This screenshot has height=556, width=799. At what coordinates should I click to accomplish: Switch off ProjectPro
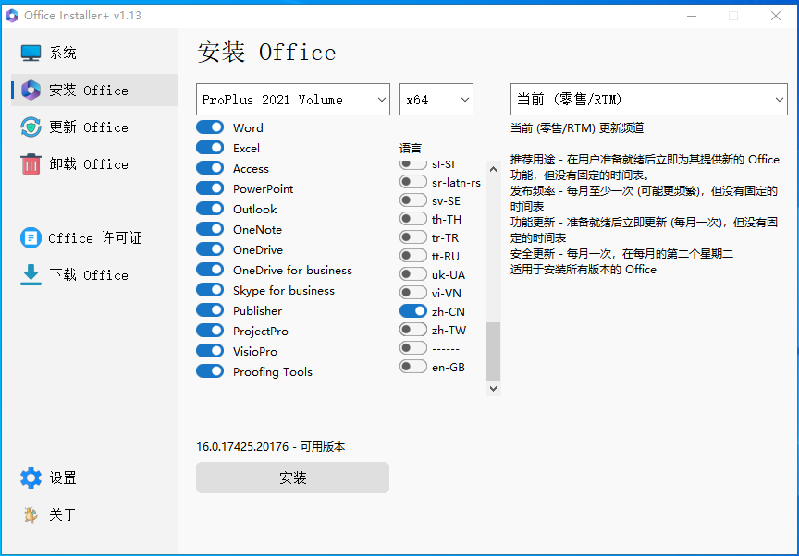(210, 331)
